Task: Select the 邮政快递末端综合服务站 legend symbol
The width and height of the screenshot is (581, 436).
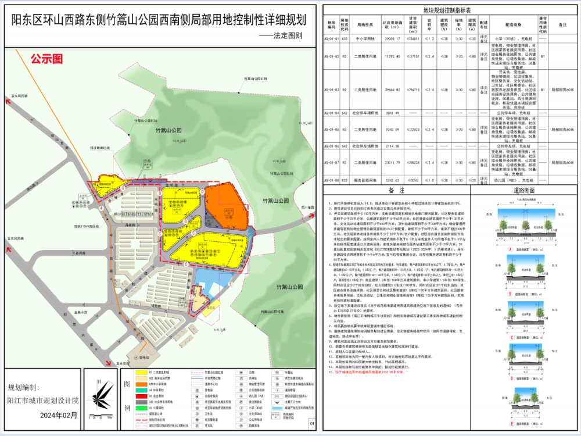Action: click(277, 384)
